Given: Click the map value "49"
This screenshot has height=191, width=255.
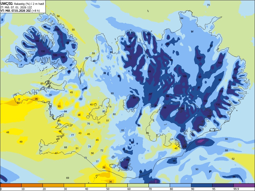Looking at the screenshot, I should [x=21, y=142].
